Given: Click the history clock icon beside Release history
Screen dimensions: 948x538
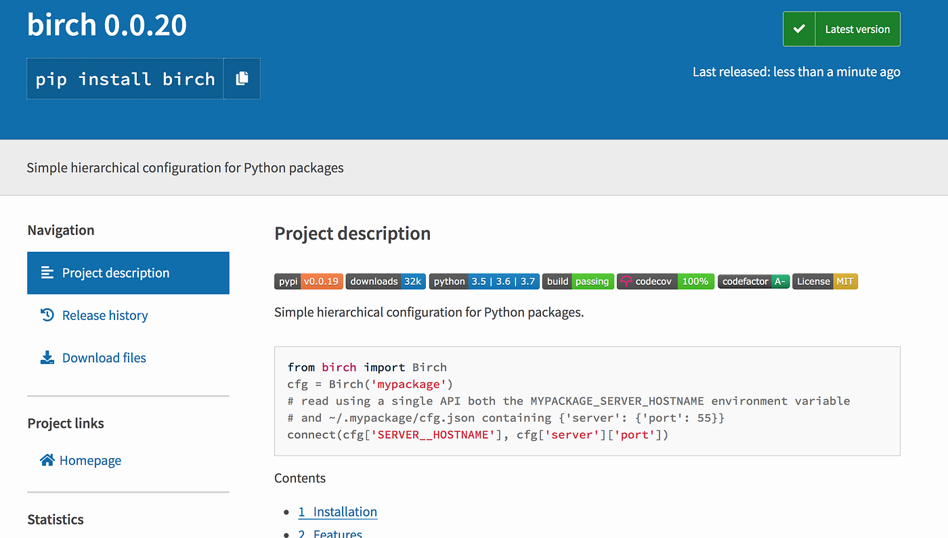Looking at the screenshot, I should (46, 315).
